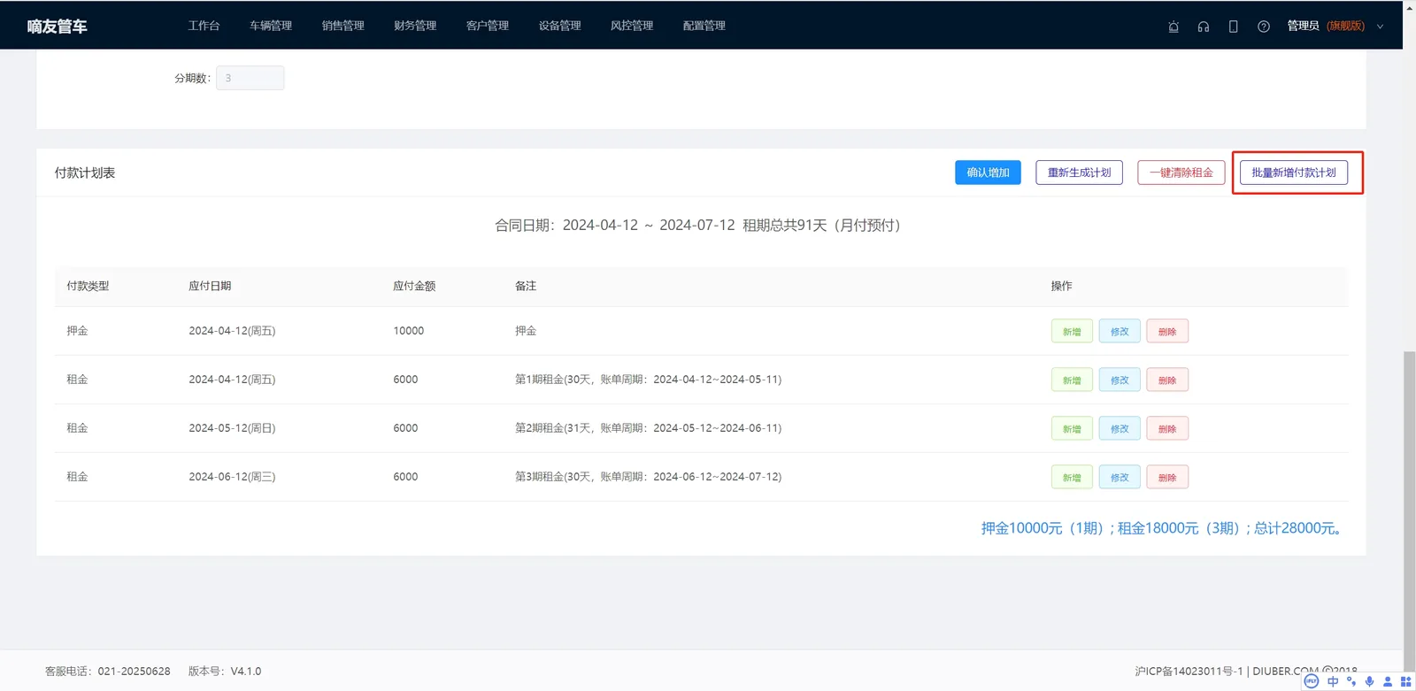Click 修改 in the 第1期租金 row

[1120, 380]
